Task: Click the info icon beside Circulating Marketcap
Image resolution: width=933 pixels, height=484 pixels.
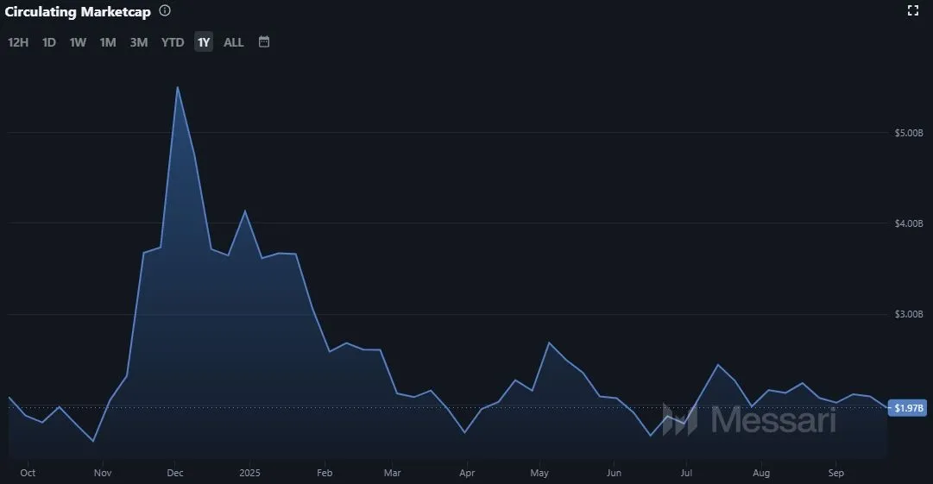Action: [165, 11]
